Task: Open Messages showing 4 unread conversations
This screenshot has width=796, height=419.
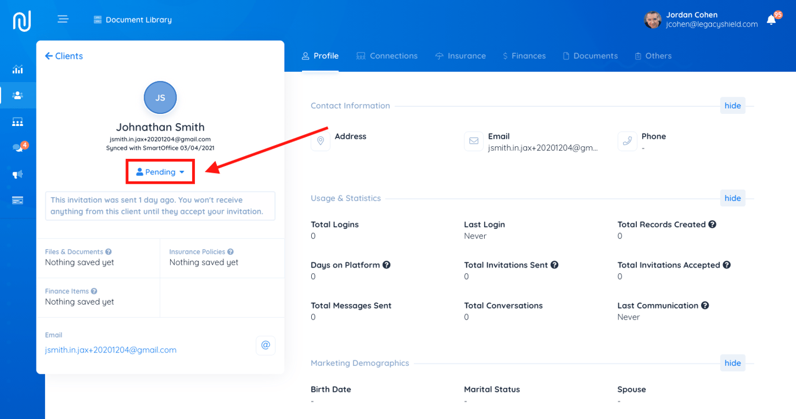Action: (x=17, y=147)
